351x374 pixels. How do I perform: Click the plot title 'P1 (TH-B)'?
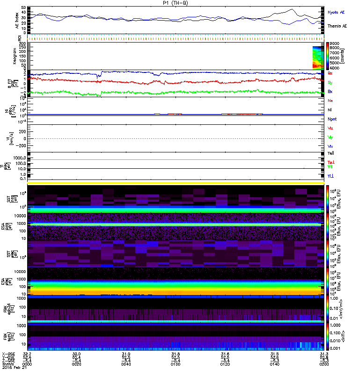175,3
